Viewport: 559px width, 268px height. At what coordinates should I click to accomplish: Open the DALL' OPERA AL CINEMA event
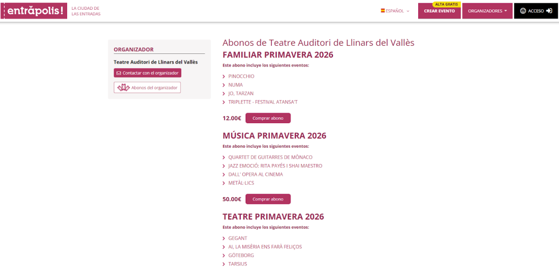pos(255,174)
